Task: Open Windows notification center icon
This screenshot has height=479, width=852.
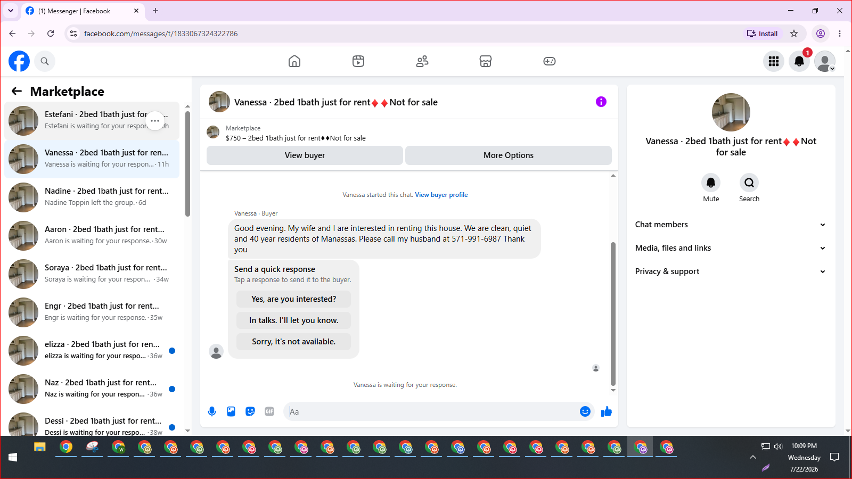Action: [834, 457]
